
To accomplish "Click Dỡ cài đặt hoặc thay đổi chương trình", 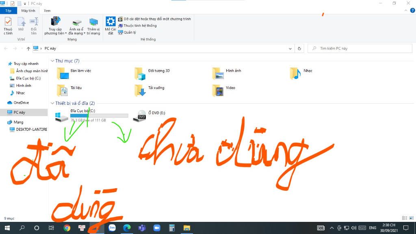I will (x=154, y=19).
